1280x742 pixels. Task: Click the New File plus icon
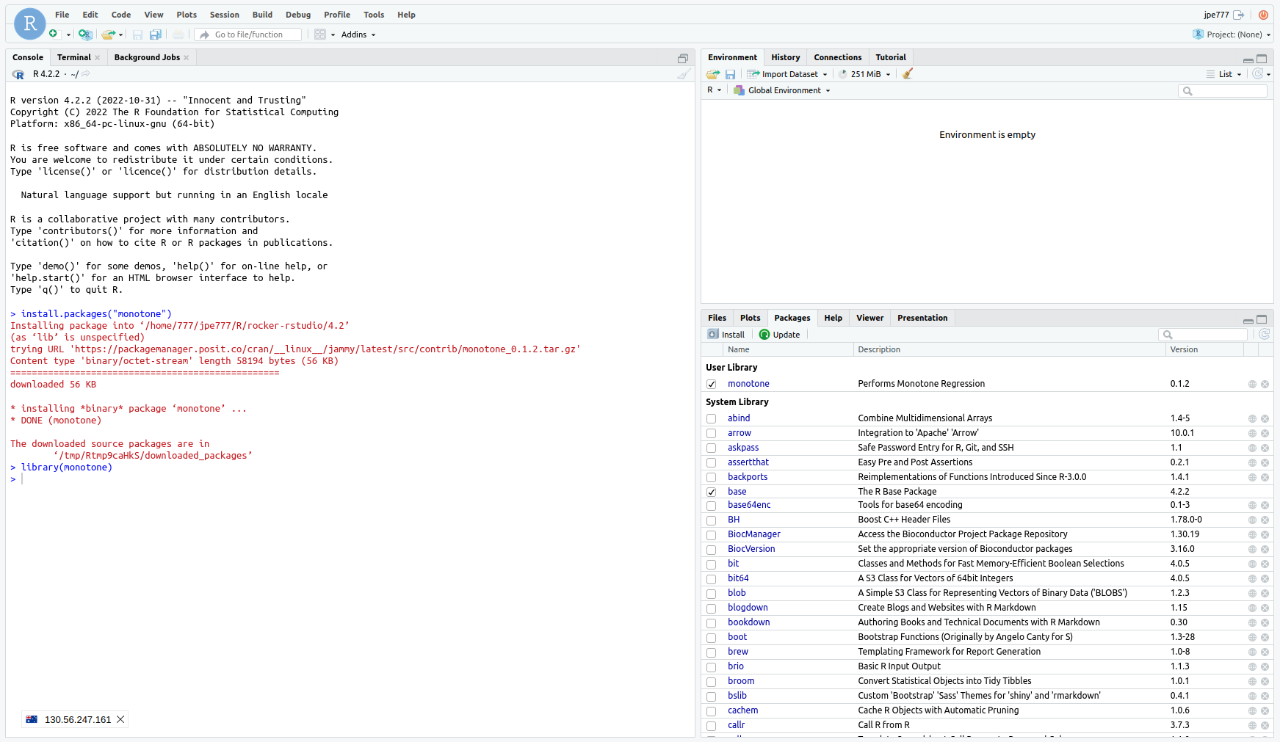pyautogui.click(x=54, y=34)
